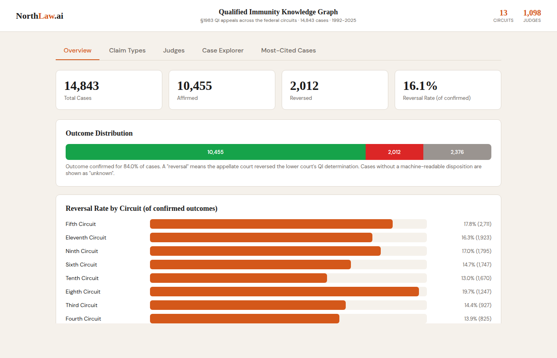Viewport: 557px width, 358px height.
Task: Click the 13 Circuits counter
Action: 503,16
